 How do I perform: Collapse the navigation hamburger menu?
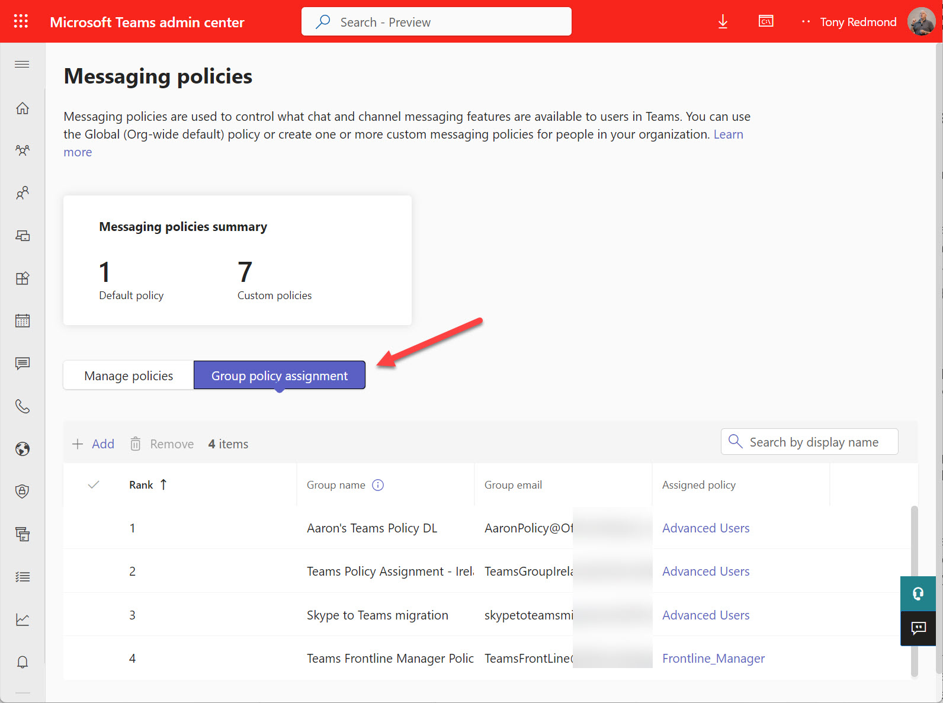point(22,64)
